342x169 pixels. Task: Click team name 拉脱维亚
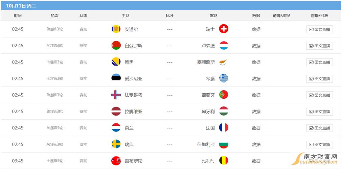[134, 112]
